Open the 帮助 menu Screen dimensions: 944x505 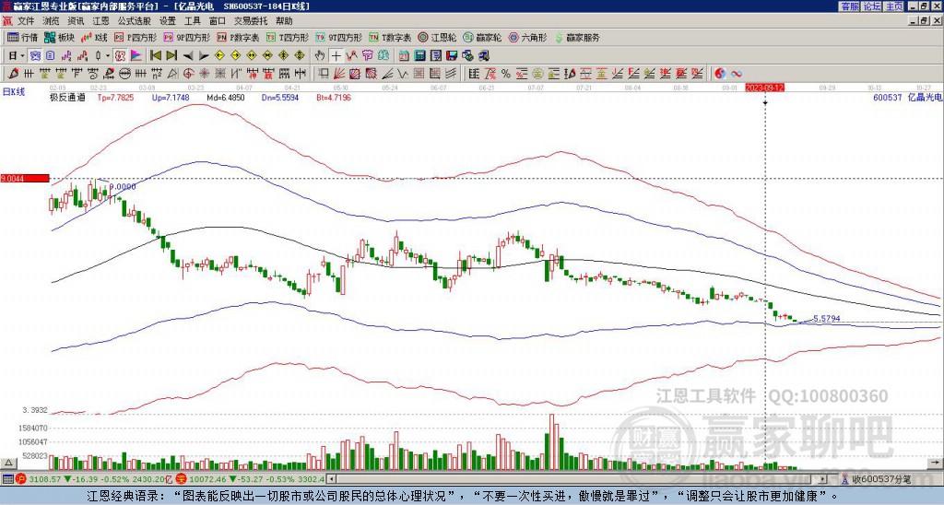coord(284,21)
